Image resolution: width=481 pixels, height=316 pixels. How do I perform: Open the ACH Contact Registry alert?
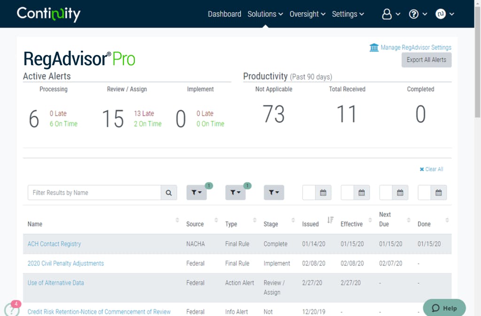54,244
